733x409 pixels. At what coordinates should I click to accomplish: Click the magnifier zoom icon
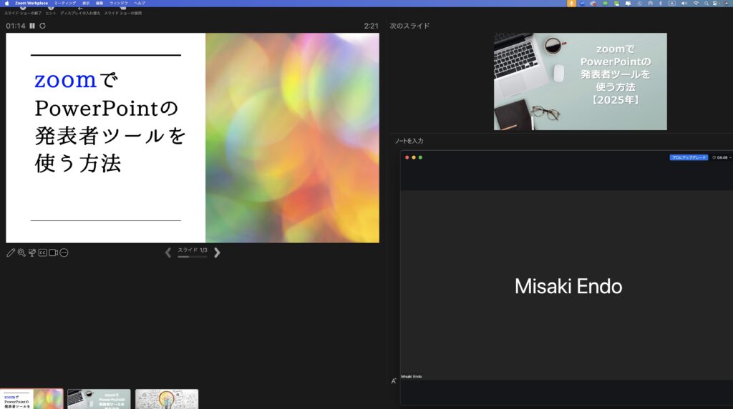21,252
